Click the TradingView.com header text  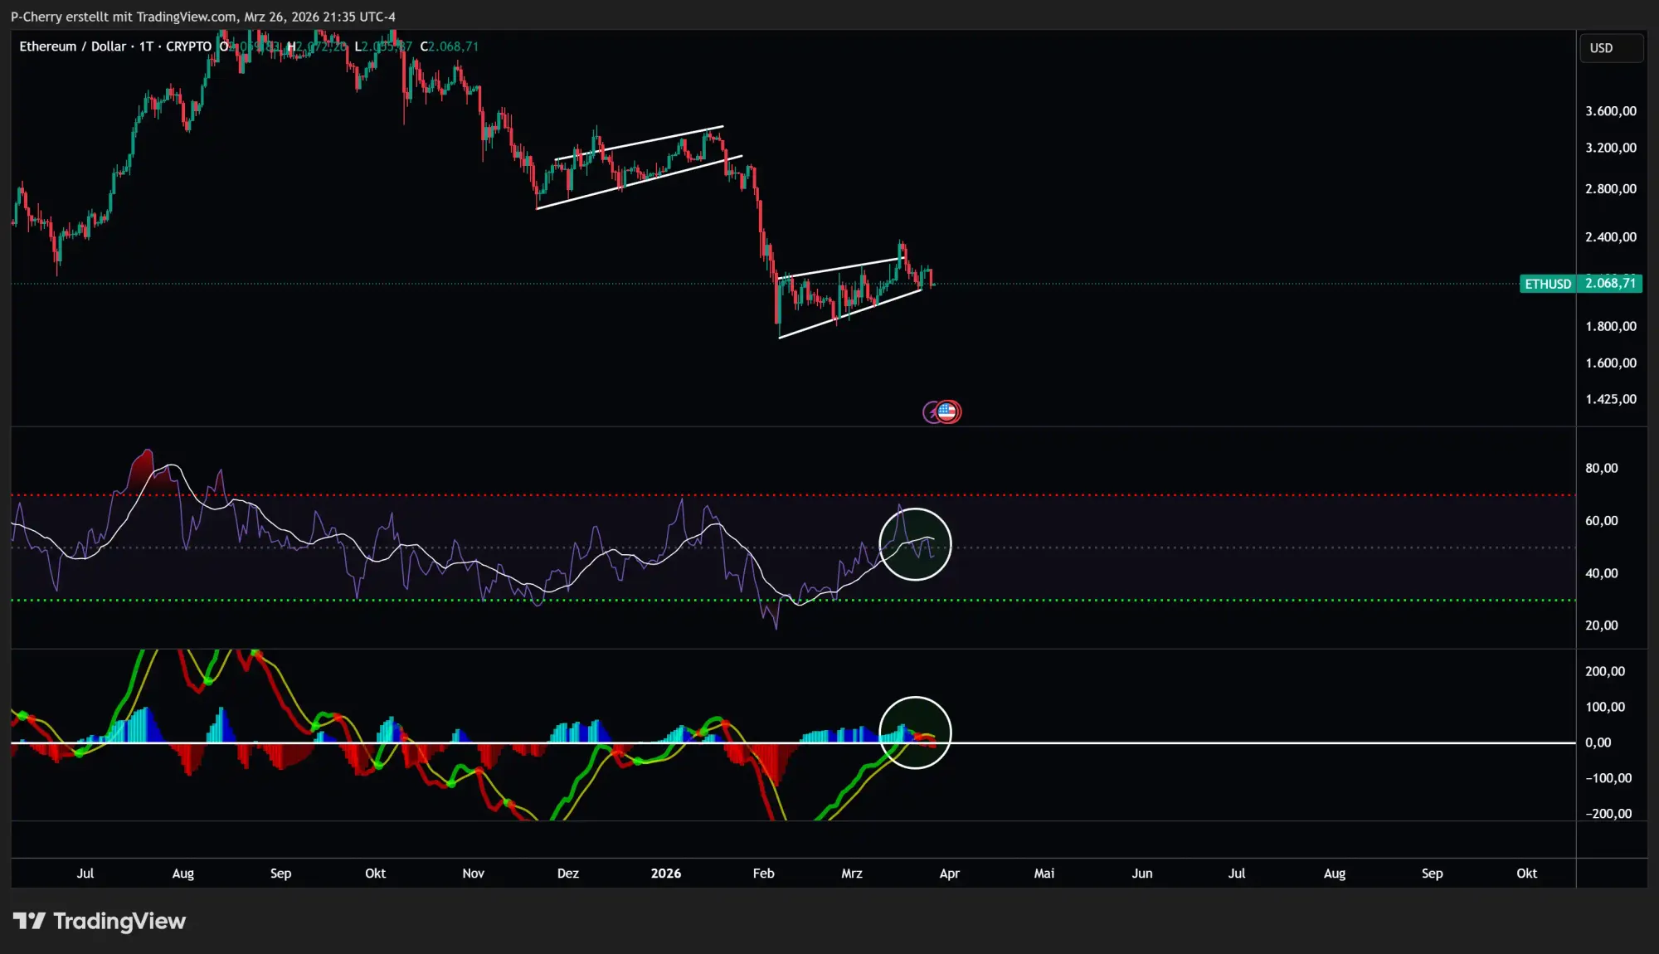click(x=186, y=17)
